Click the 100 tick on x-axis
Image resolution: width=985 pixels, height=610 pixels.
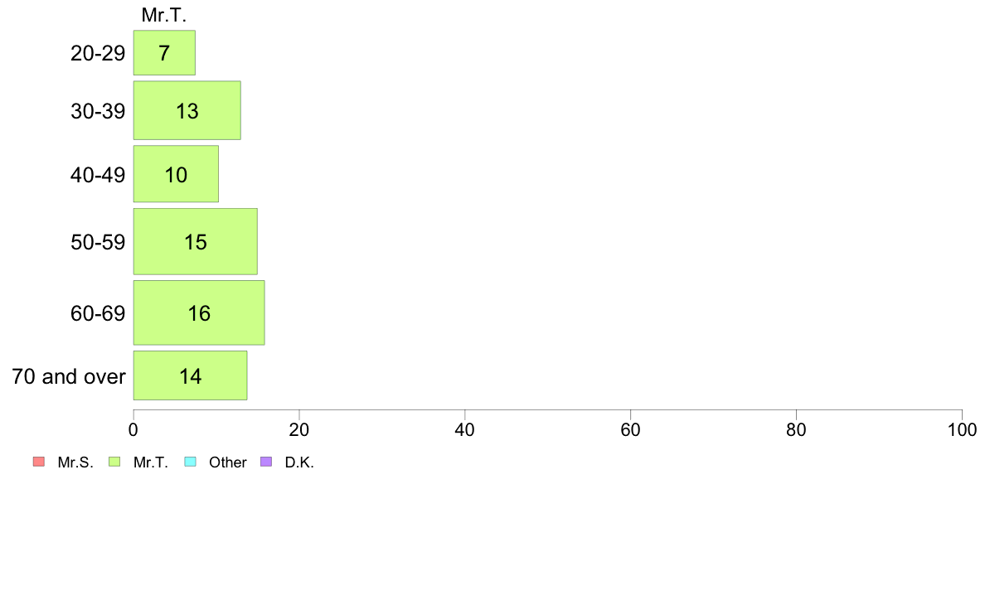(962, 429)
